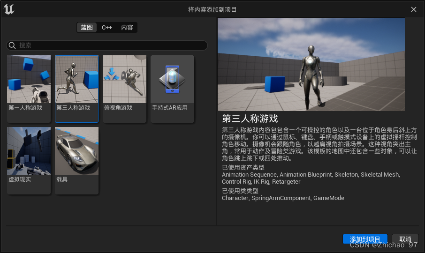
Task: Click the 第一人称游戏 label text
Action: click(25, 108)
